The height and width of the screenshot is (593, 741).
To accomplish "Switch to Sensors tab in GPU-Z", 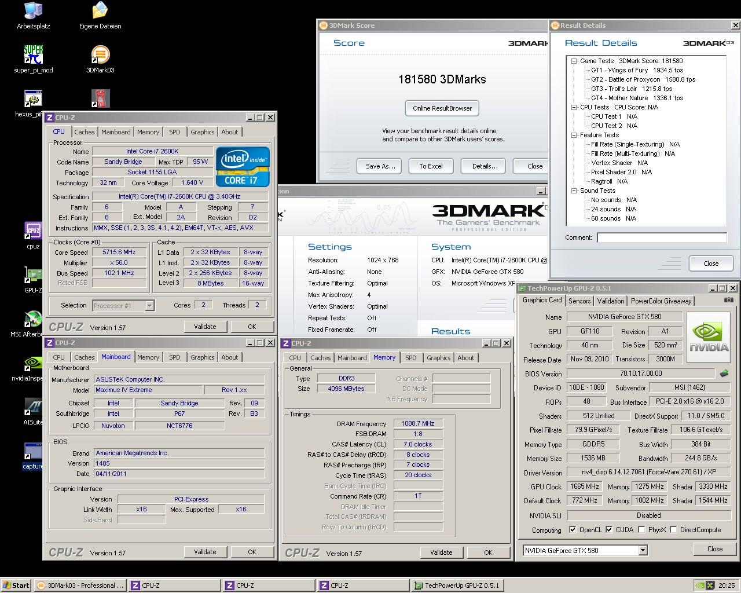I will pyautogui.click(x=579, y=301).
